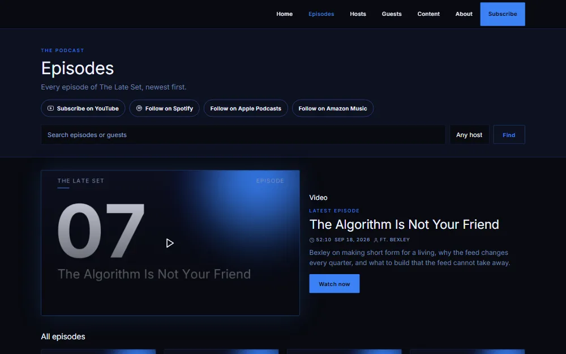The width and height of the screenshot is (566, 354).
Task: Click the 52:10 duration text
Action: pyautogui.click(x=323, y=240)
